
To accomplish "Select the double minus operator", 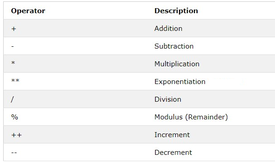I will tap(14, 153).
